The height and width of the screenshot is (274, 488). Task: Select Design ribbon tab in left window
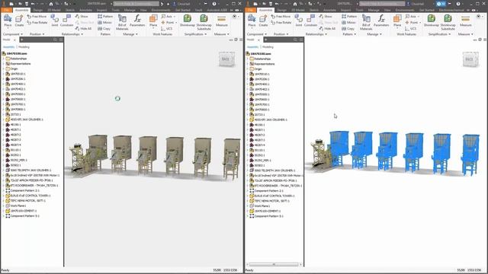(x=37, y=10)
